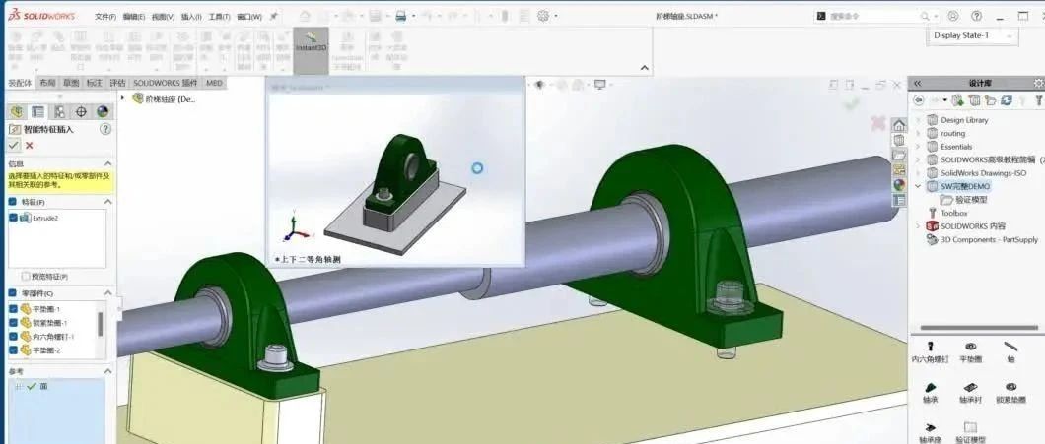Uncheck the 锁紧垫圈-1 component checkbox
Screen dimensions: 1045x444
[x=14, y=323]
